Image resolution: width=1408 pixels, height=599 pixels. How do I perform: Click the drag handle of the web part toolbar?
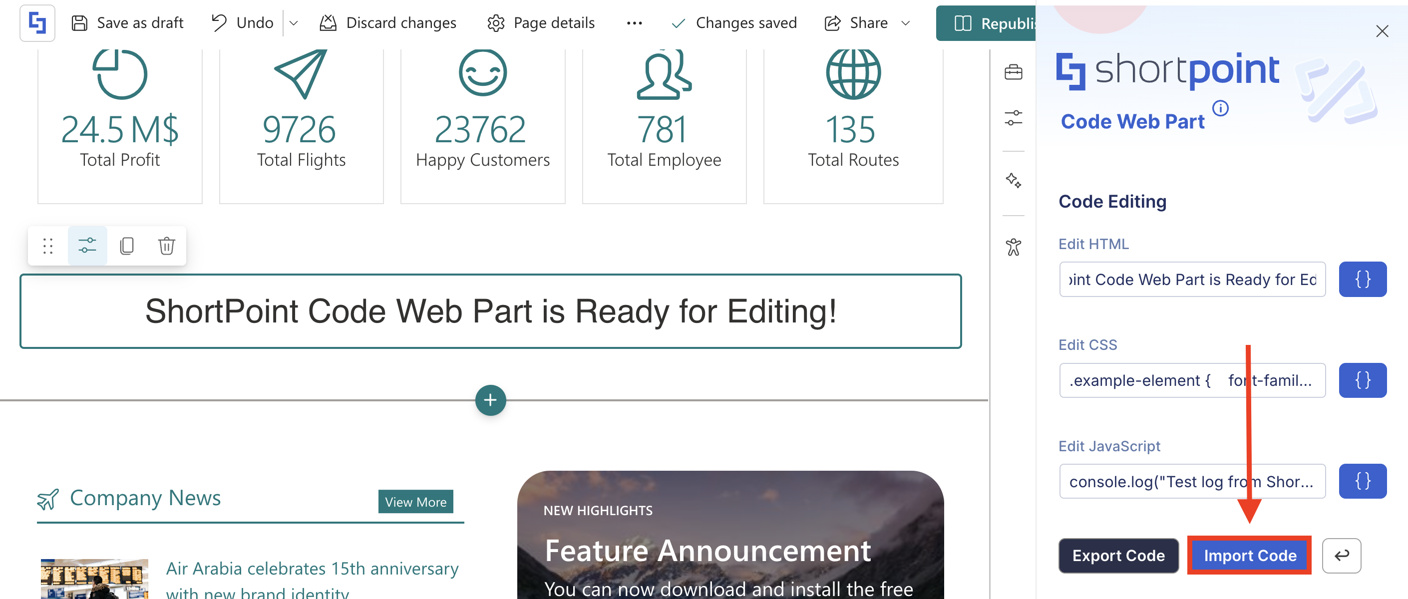pos(47,246)
